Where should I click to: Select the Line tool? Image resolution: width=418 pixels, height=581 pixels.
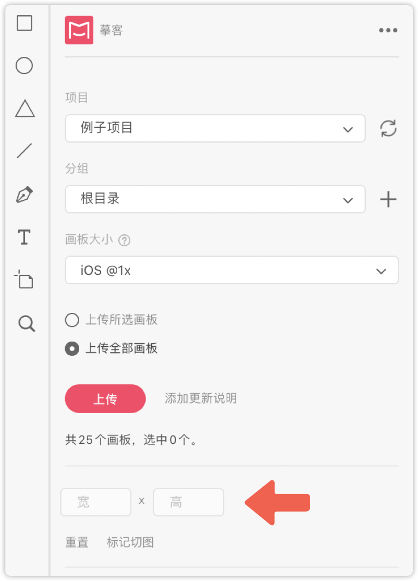coord(24,151)
